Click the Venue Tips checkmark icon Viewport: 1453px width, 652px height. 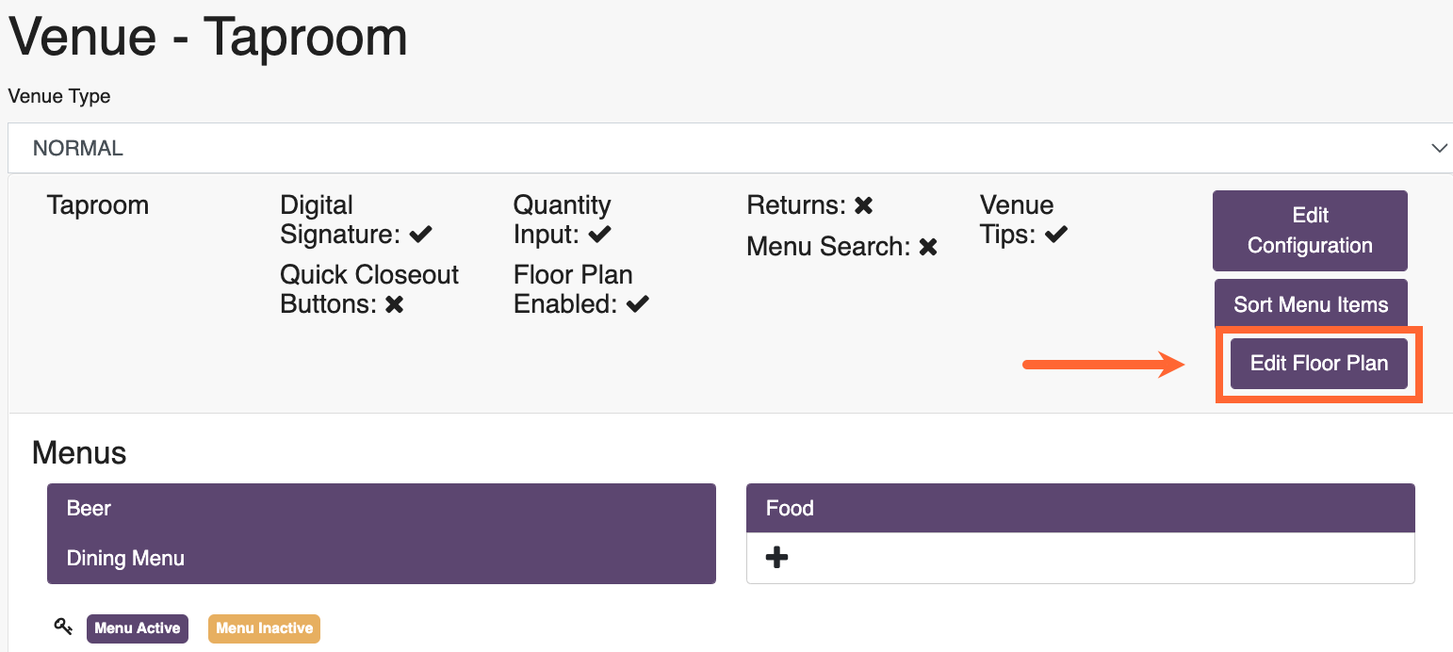pyautogui.click(x=1056, y=235)
